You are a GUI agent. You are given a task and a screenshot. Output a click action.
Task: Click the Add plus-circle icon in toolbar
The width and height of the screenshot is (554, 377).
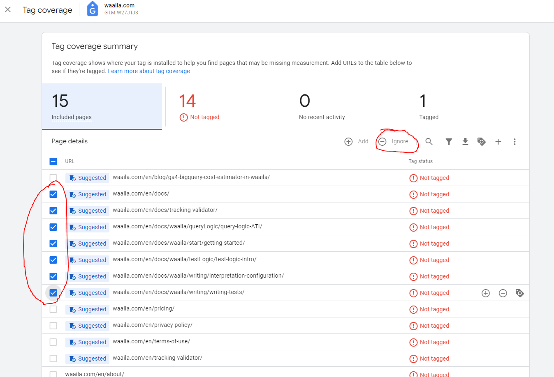click(348, 142)
